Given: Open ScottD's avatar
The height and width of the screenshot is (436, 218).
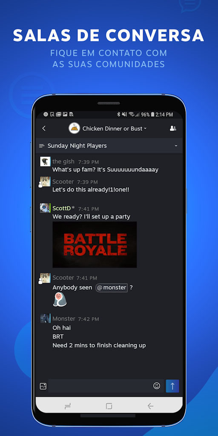Looking at the screenshot, I should click(x=45, y=208).
